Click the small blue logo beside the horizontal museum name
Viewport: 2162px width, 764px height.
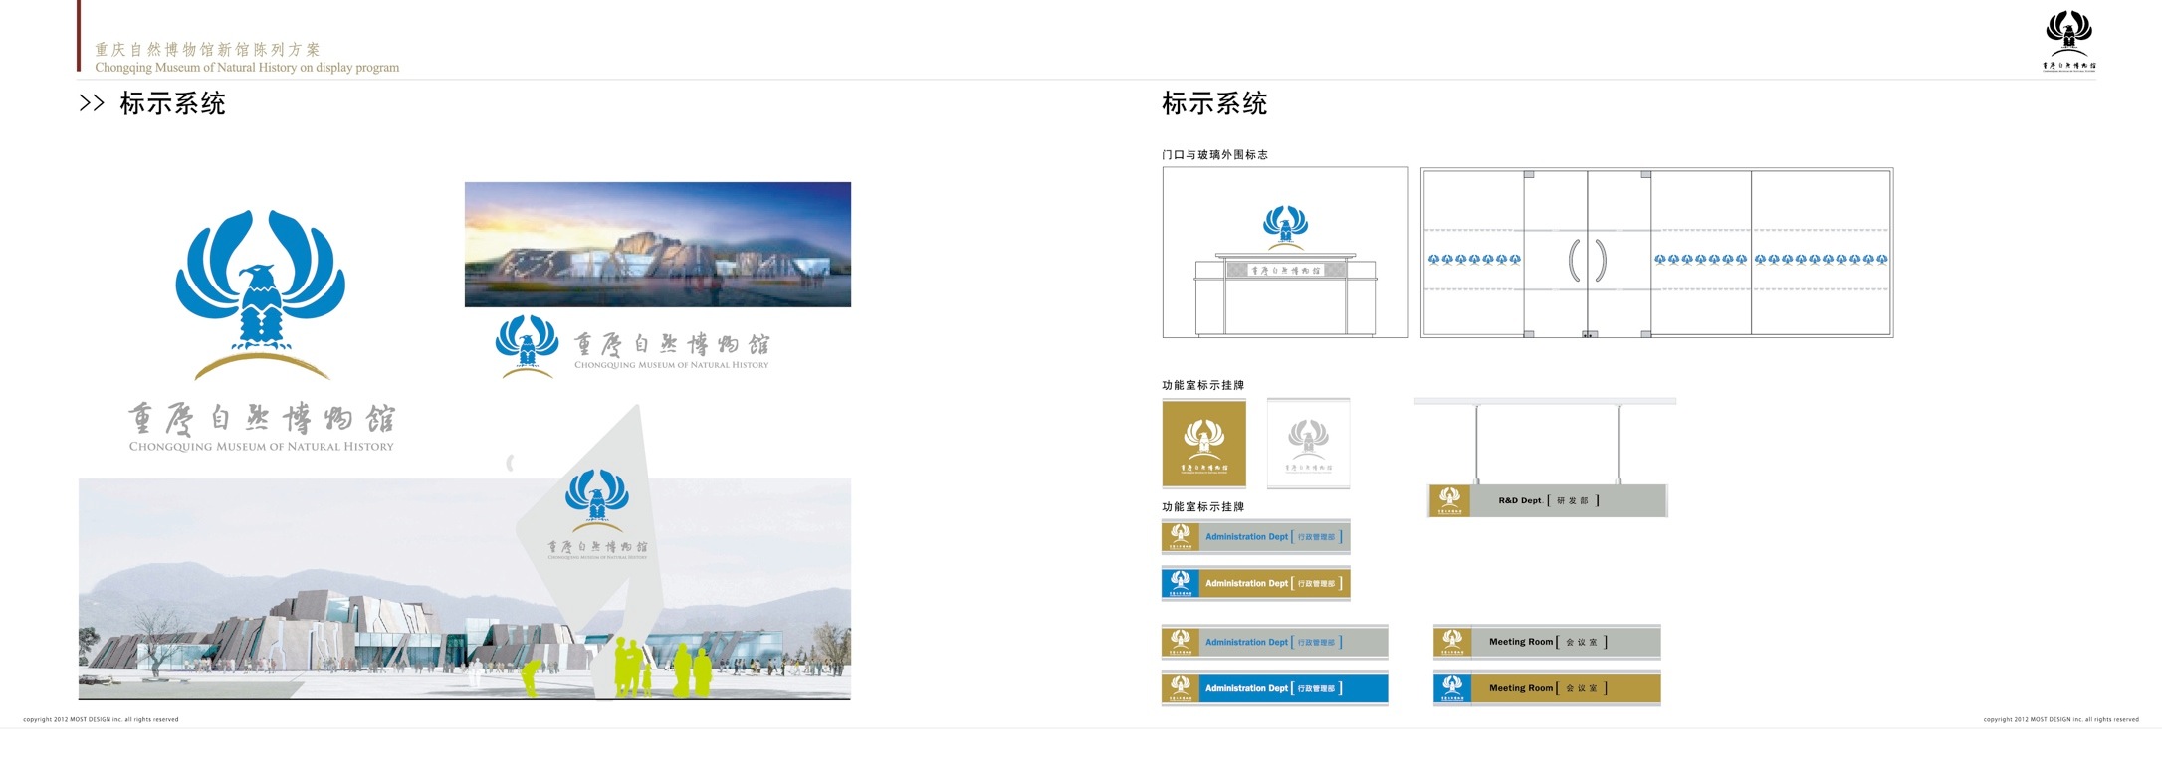pyautogui.click(x=527, y=343)
